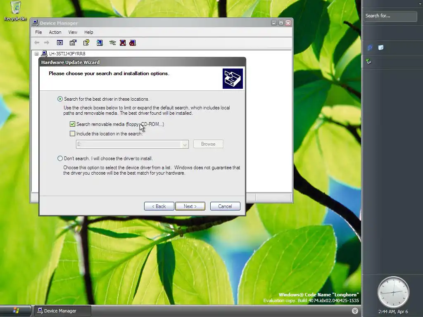Click the light blue cube icon in sidebar
Screen dimensions: 423x317
[x=380, y=48]
